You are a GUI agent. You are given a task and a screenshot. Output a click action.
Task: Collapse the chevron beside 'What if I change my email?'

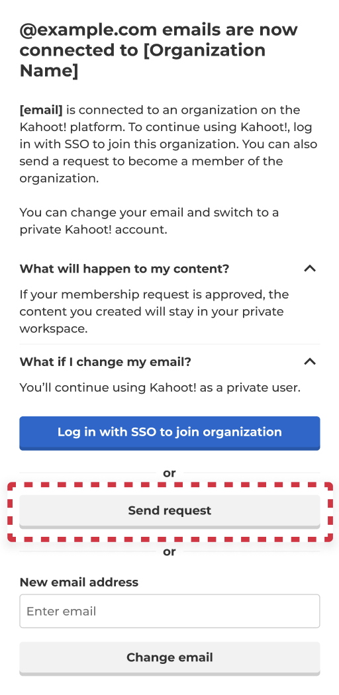pyautogui.click(x=310, y=361)
